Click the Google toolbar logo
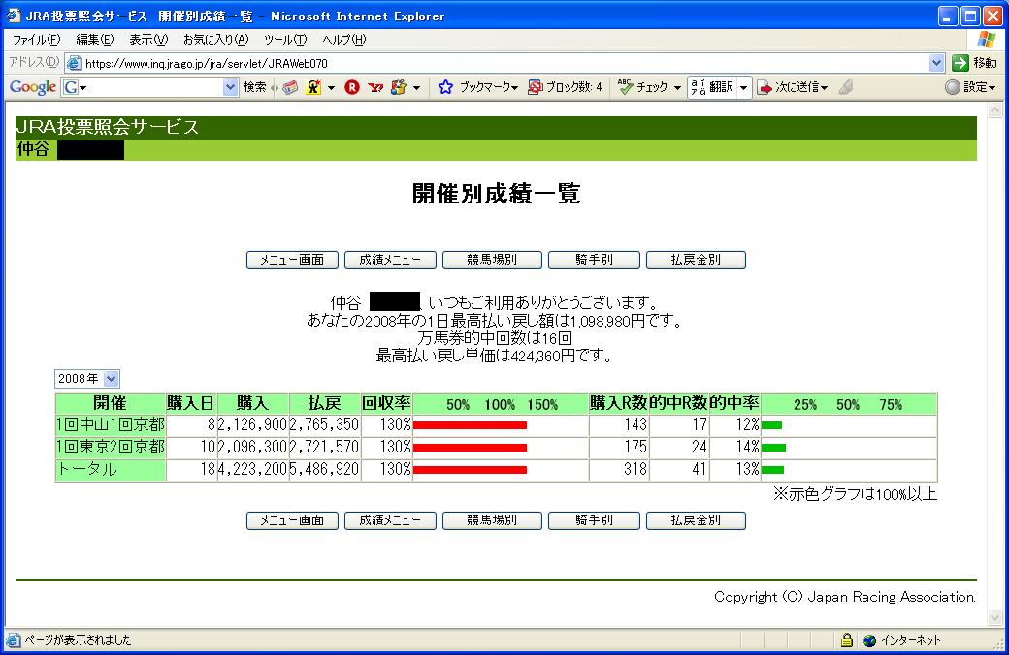Image resolution: width=1009 pixels, height=655 pixels. 32,87
